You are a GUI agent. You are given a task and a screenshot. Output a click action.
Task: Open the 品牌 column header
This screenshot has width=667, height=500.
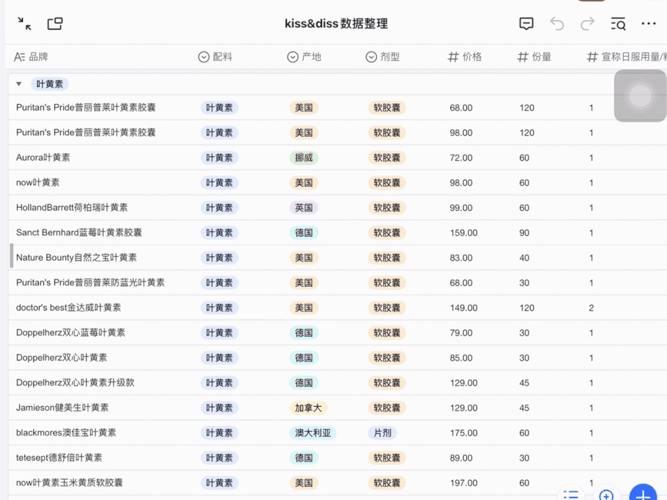pyautogui.click(x=31, y=57)
